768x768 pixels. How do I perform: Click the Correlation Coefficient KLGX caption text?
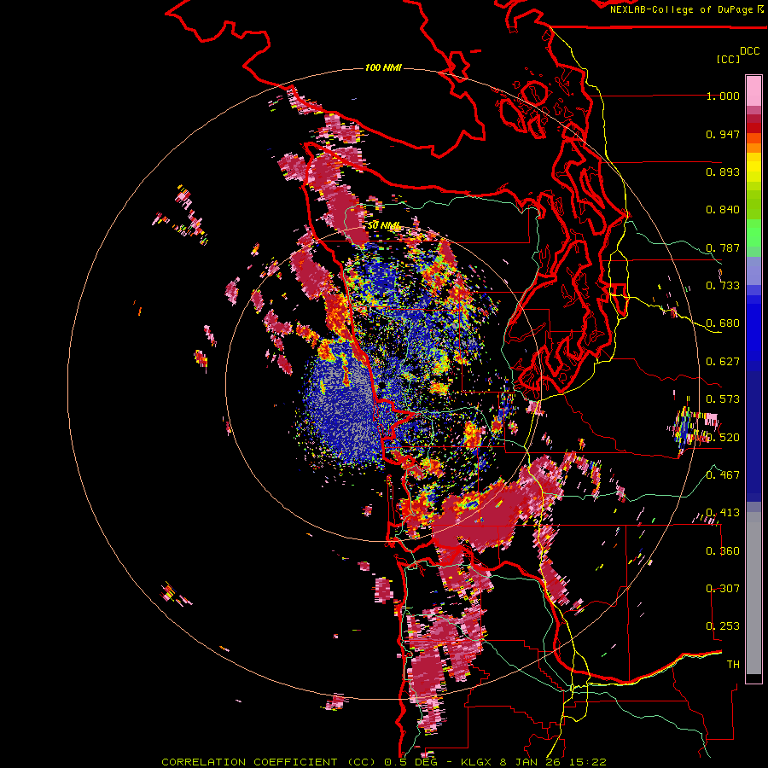pyautogui.click(x=384, y=762)
